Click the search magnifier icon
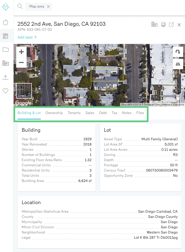This screenshot has height=252, width=185. (x=20, y=7)
